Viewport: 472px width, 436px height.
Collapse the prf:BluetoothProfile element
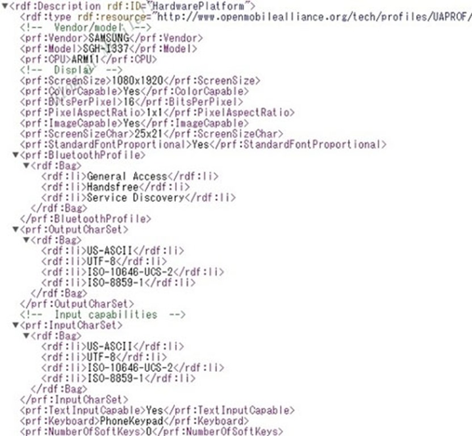point(16,154)
